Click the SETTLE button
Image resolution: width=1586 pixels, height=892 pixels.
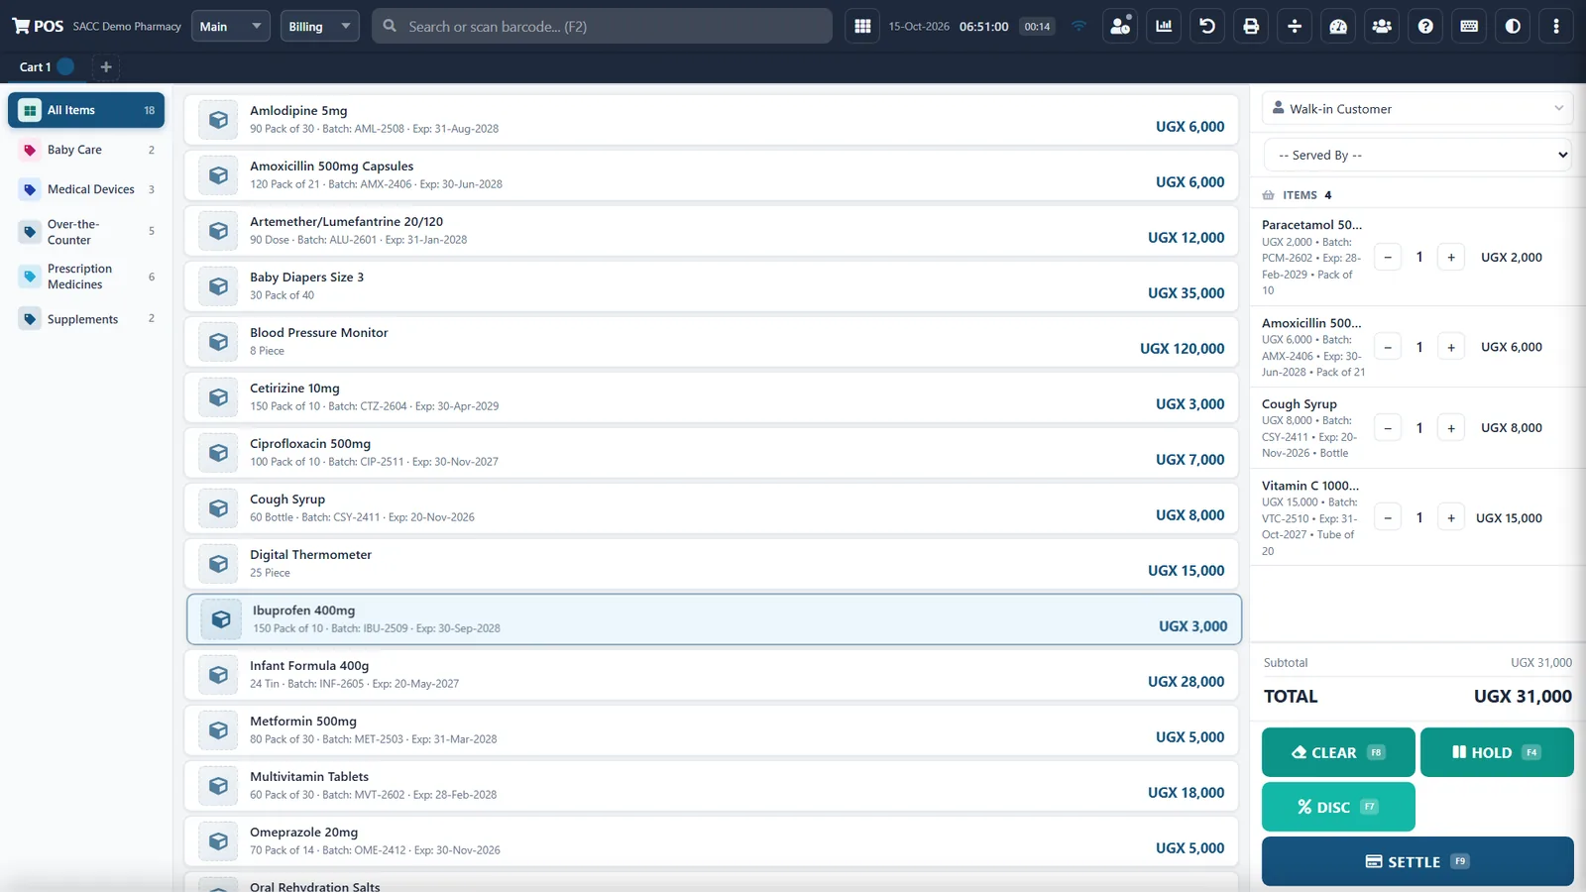[1417, 861]
